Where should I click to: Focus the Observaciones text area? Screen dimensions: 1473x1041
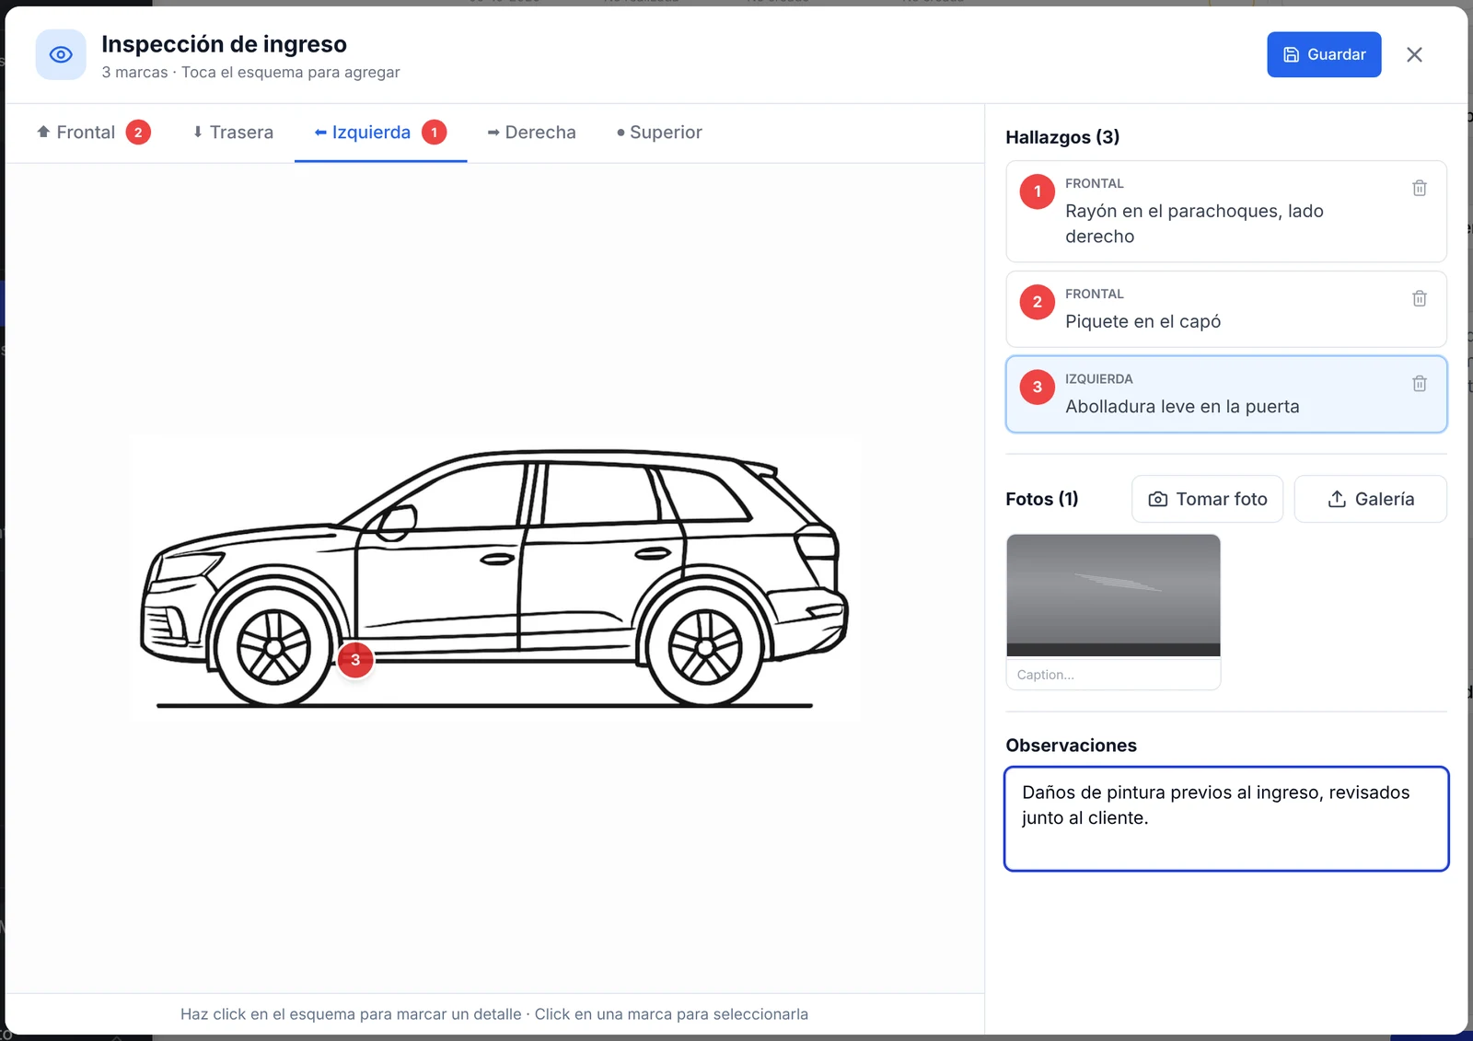tap(1226, 818)
